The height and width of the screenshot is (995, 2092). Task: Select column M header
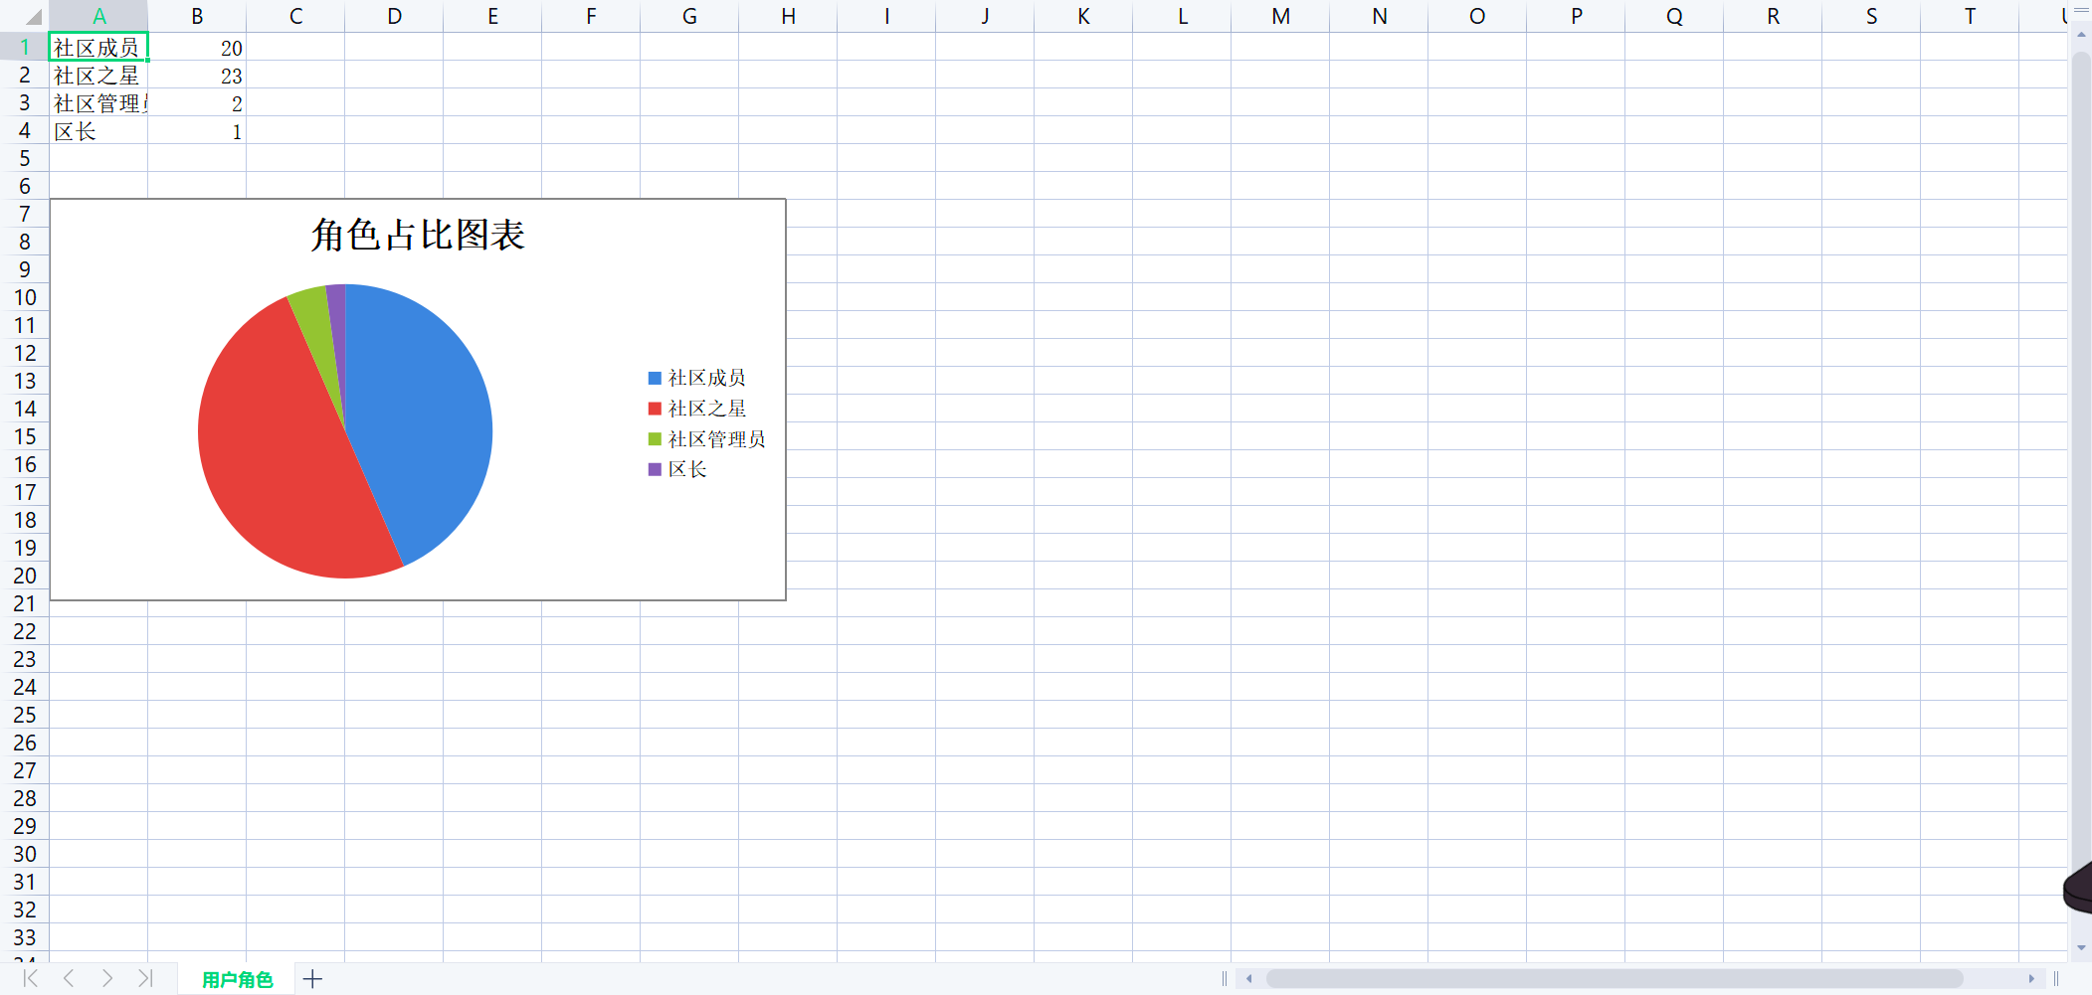pyautogui.click(x=1280, y=16)
